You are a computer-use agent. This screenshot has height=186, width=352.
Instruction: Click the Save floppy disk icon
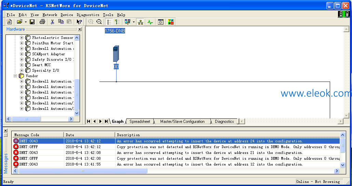point(32,22)
